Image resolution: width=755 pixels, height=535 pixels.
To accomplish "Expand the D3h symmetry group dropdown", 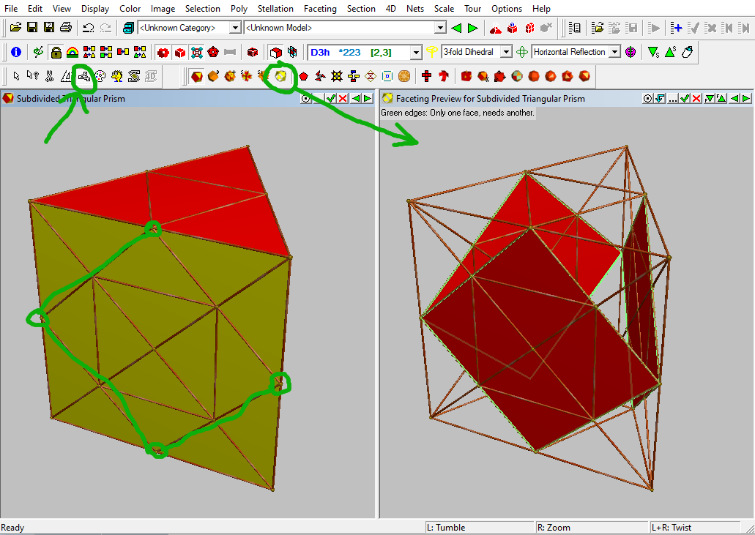I will 416,52.
